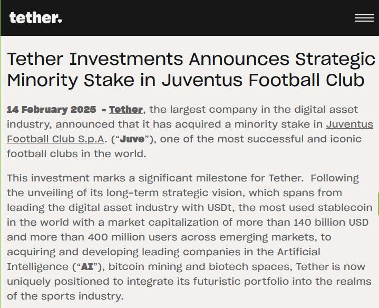Click the word USDt in paragraph

219,208
